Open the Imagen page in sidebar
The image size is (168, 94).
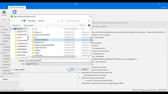[x=5, y=29]
